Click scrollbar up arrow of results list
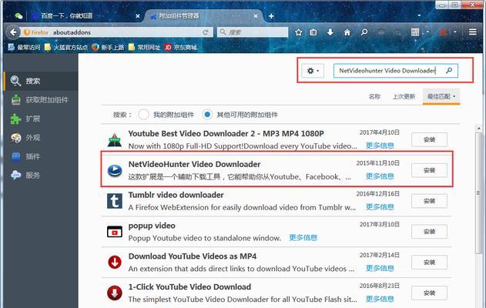The width and height of the screenshot is (486, 308). (x=479, y=128)
